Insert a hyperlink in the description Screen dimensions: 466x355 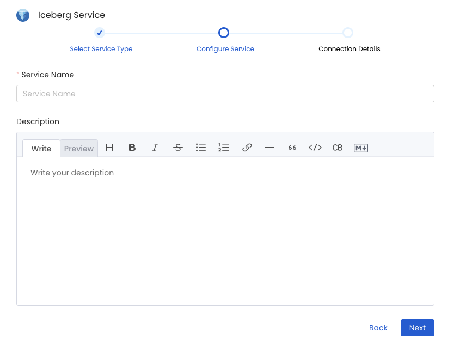pyautogui.click(x=247, y=147)
